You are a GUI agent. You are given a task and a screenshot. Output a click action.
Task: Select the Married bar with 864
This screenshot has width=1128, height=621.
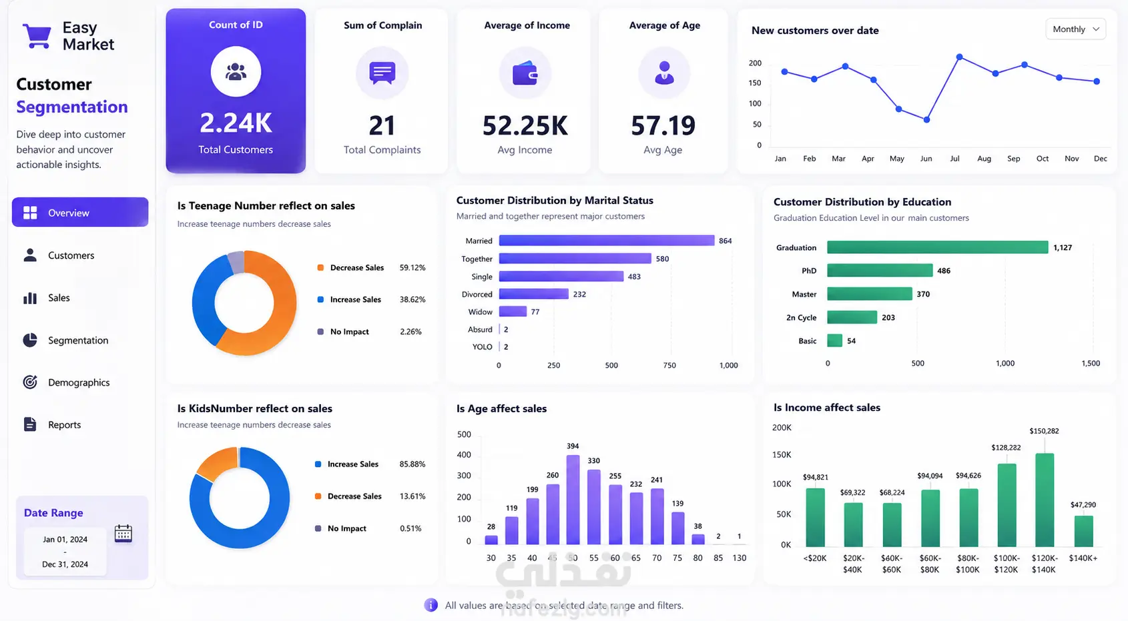(607, 241)
